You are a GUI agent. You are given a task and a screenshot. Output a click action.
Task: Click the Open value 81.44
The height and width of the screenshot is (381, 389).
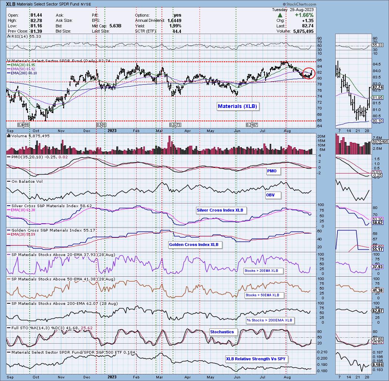click(36, 15)
